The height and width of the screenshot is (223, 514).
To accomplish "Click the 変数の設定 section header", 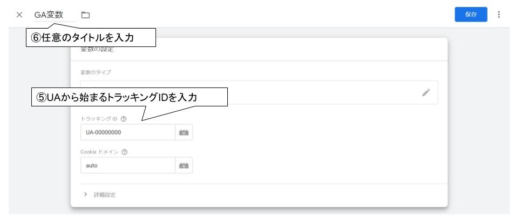I will point(97,50).
